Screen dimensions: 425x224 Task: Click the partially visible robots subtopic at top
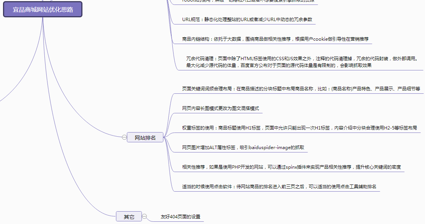click(x=245, y=1)
